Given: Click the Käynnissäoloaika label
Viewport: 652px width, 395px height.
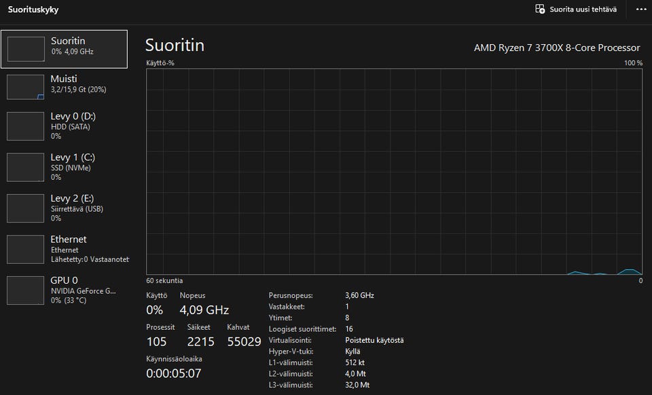Looking at the screenshot, I should 175,359.
